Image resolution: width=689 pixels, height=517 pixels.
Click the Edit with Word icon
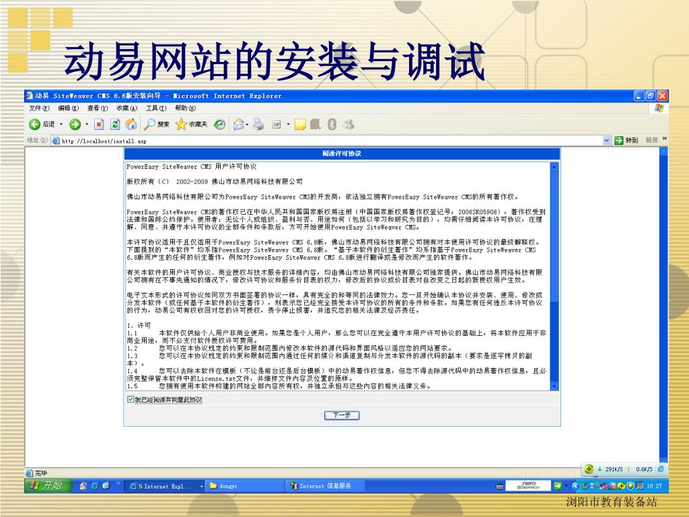coord(277,125)
